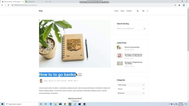
Task: Open the notification center icon
Action: tap(186, 104)
